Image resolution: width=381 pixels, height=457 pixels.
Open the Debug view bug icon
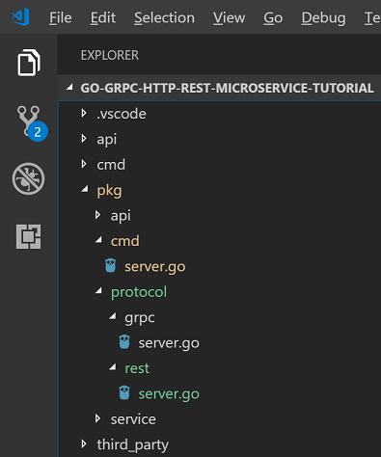point(28,178)
